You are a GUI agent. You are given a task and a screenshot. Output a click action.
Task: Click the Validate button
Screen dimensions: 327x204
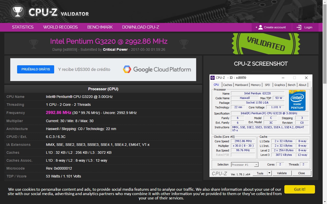tap(282, 173)
